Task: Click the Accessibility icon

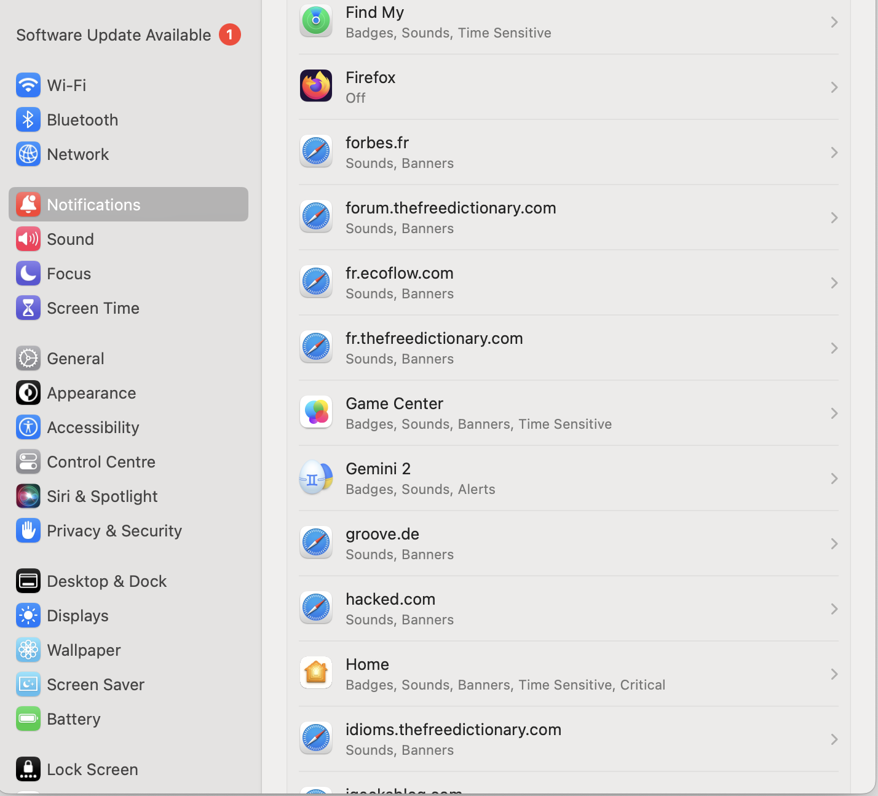Action: [28, 427]
